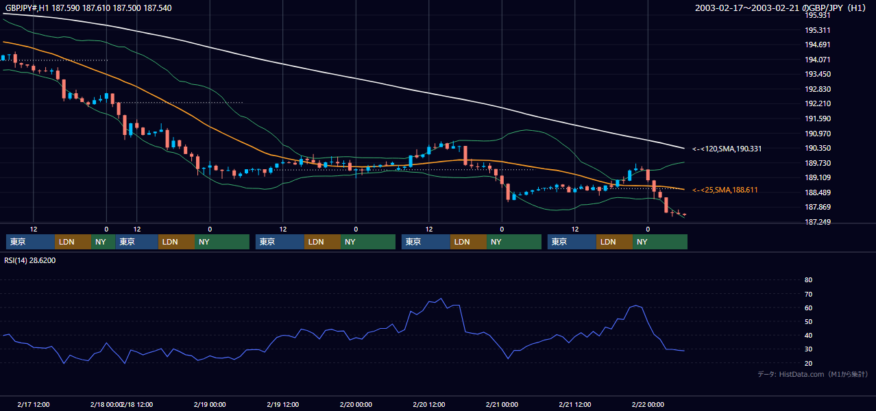
Task: Click the 190.350 price axis label
Action: [x=817, y=148]
